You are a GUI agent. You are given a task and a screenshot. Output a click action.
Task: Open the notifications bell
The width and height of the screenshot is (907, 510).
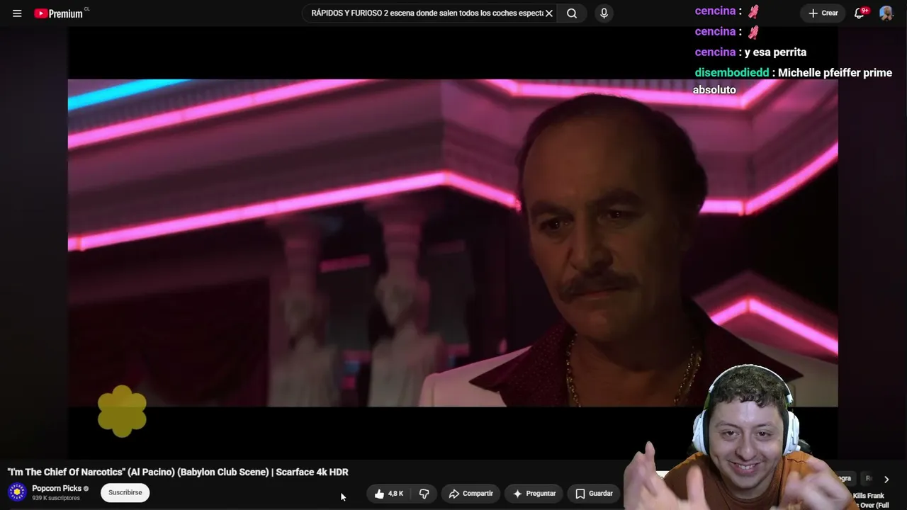[x=860, y=13]
